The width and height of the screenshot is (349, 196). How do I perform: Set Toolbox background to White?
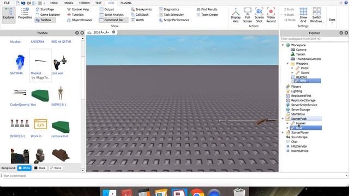point(24,168)
